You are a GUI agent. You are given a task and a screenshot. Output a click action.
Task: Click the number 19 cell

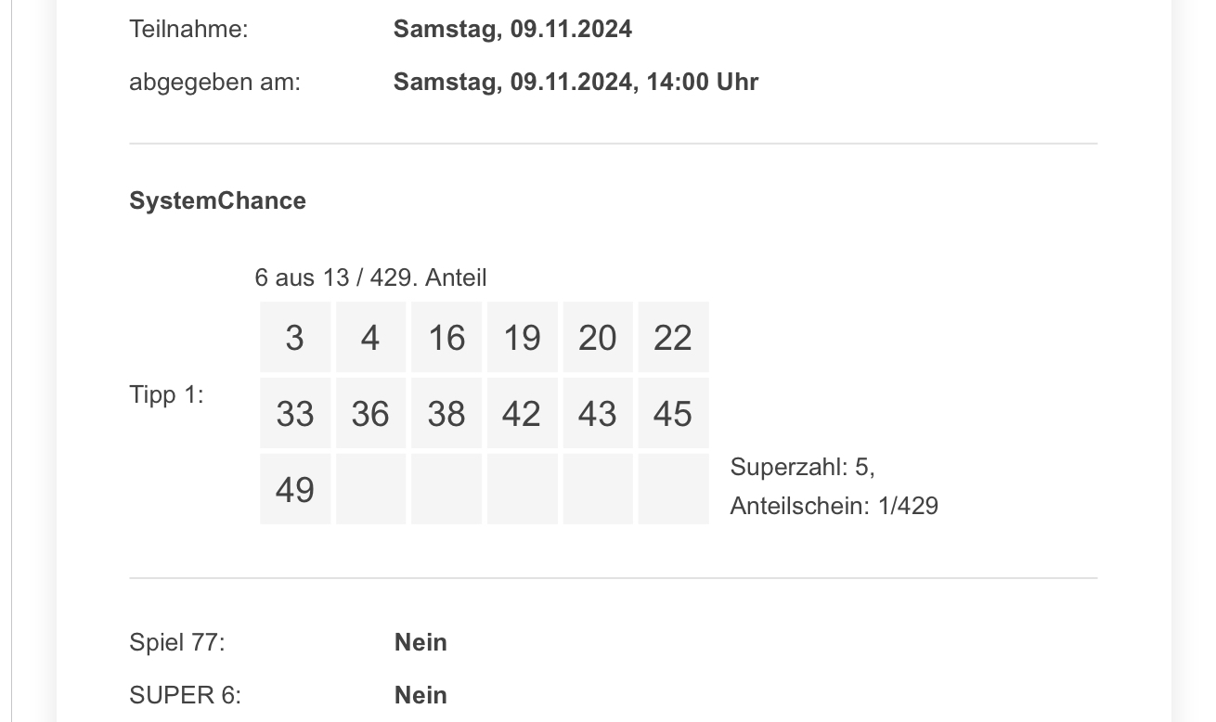point(522,337)
